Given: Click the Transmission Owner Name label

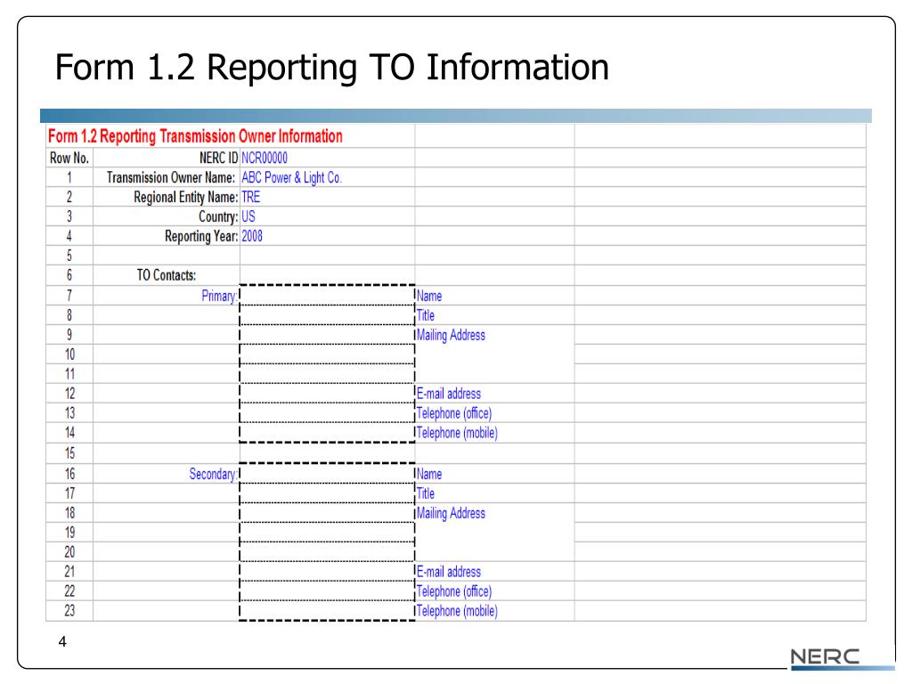Looking at the screenshot, I should (x=171, y=177).
